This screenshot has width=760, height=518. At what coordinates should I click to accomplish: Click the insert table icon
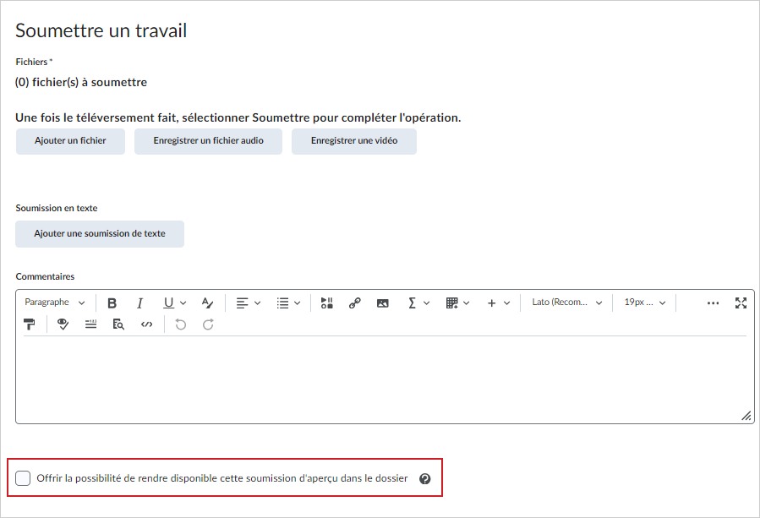point(451,303)
